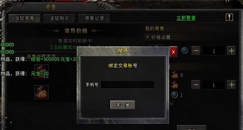The height and width of the screenshot is (130, 243).
Task: Select the yuan icon beside the lower 1 total
Action: 175,95
